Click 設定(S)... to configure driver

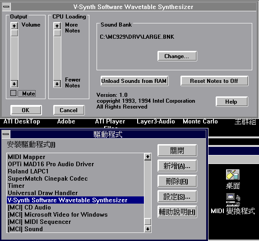177,196
